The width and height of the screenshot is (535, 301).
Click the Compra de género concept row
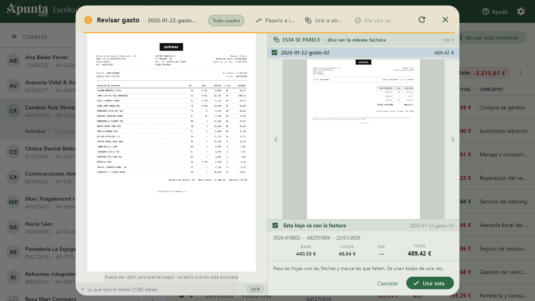(x=502, y=107)
